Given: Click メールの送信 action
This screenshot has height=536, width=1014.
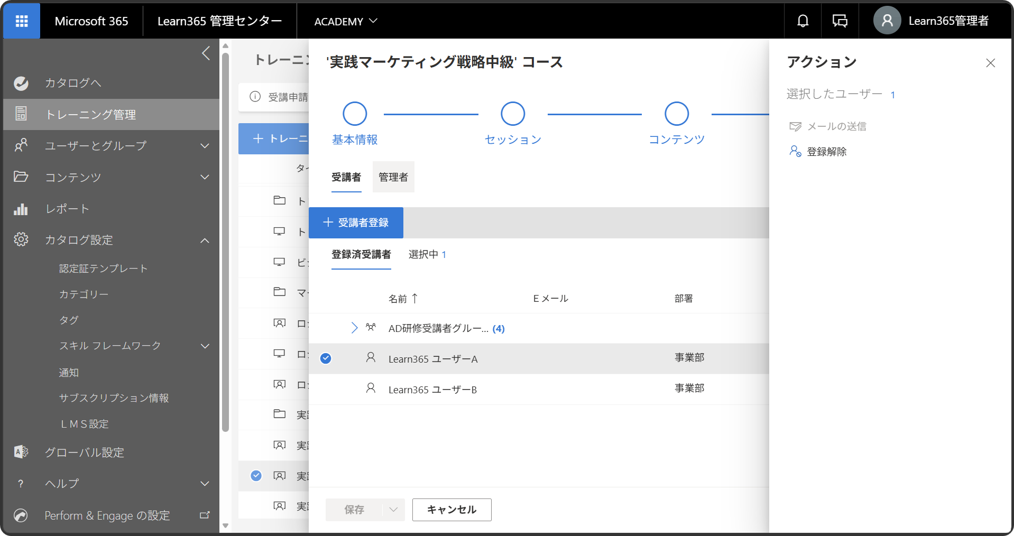Looking at the screenshot, I should click(828, 126).
